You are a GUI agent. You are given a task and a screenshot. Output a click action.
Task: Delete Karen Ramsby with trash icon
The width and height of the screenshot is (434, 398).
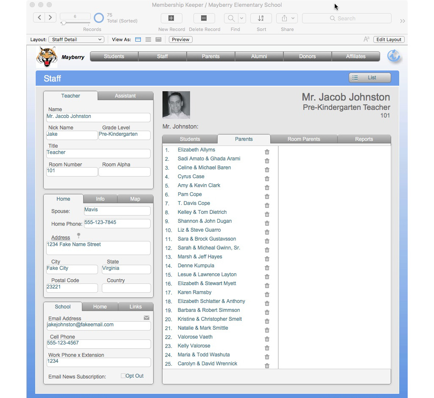click(x=267, y=294)
